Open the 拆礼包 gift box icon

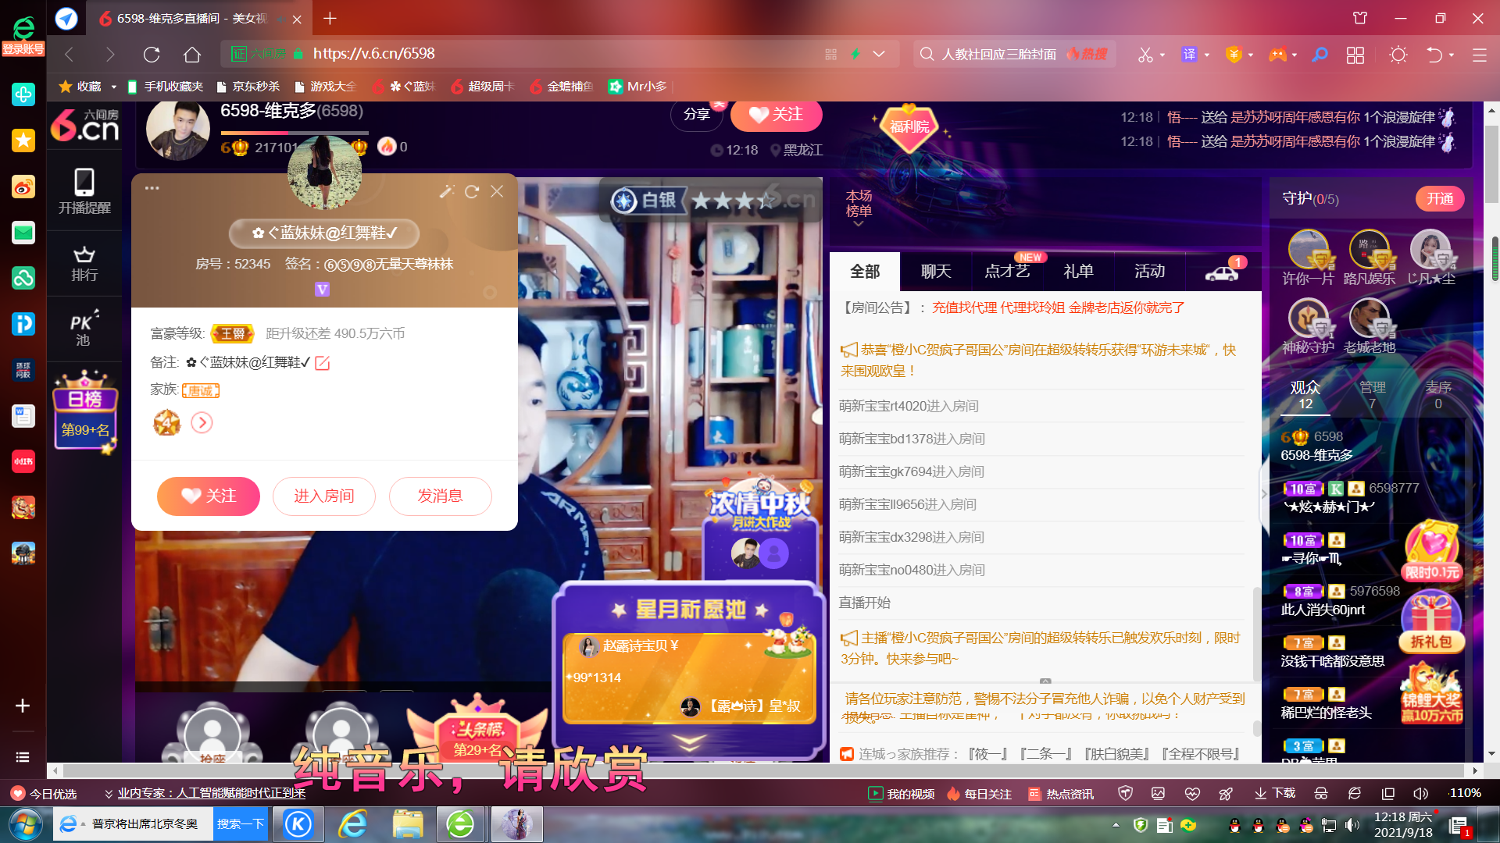(1431, 622)
